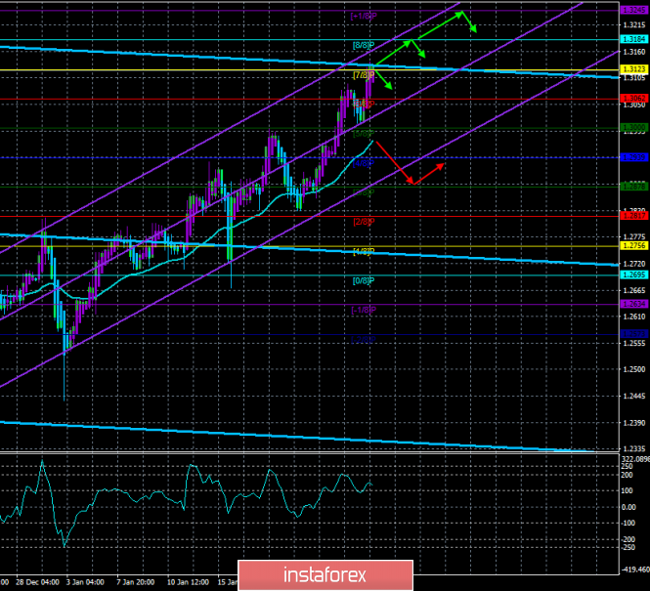This screenshot has width=650, height=591.
Task: Click the 1.2665 axis value
Action: pos(634,290)
